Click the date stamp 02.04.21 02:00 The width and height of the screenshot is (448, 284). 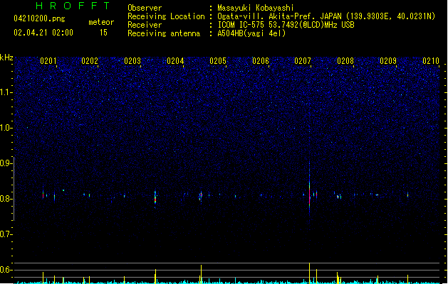pyautogui.click(x=43, y=33)
